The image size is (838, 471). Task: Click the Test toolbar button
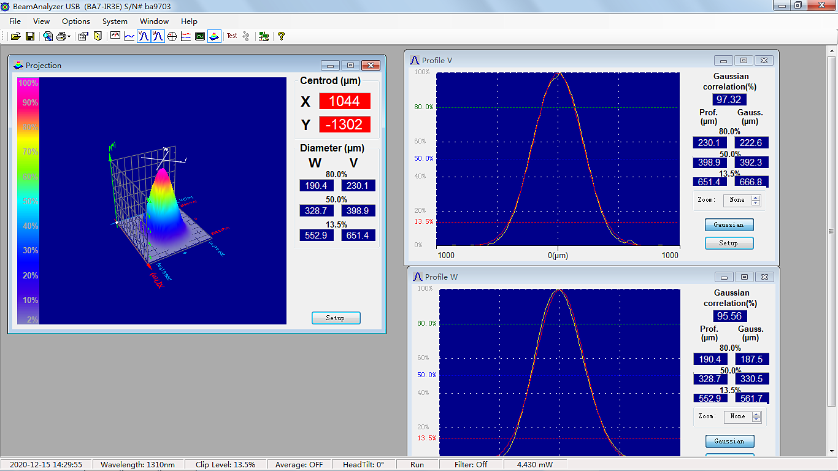click(232, 36)
